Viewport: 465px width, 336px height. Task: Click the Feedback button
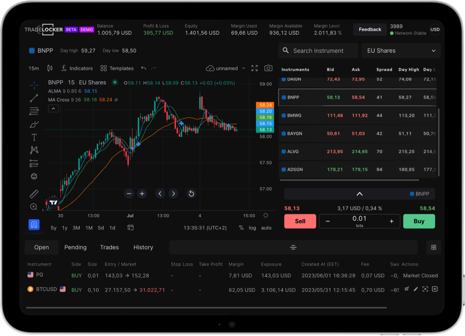pyautogui.click(x=370, y=30)
